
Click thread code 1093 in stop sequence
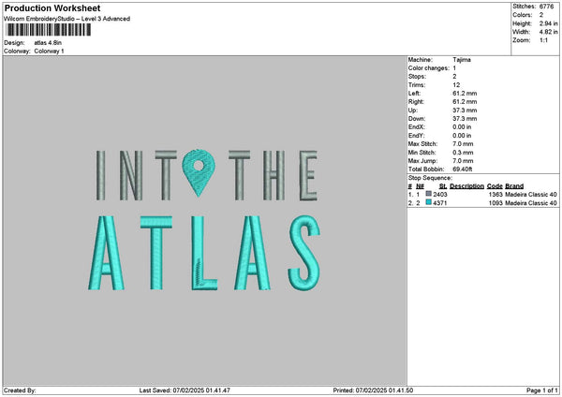pos(495,203)
